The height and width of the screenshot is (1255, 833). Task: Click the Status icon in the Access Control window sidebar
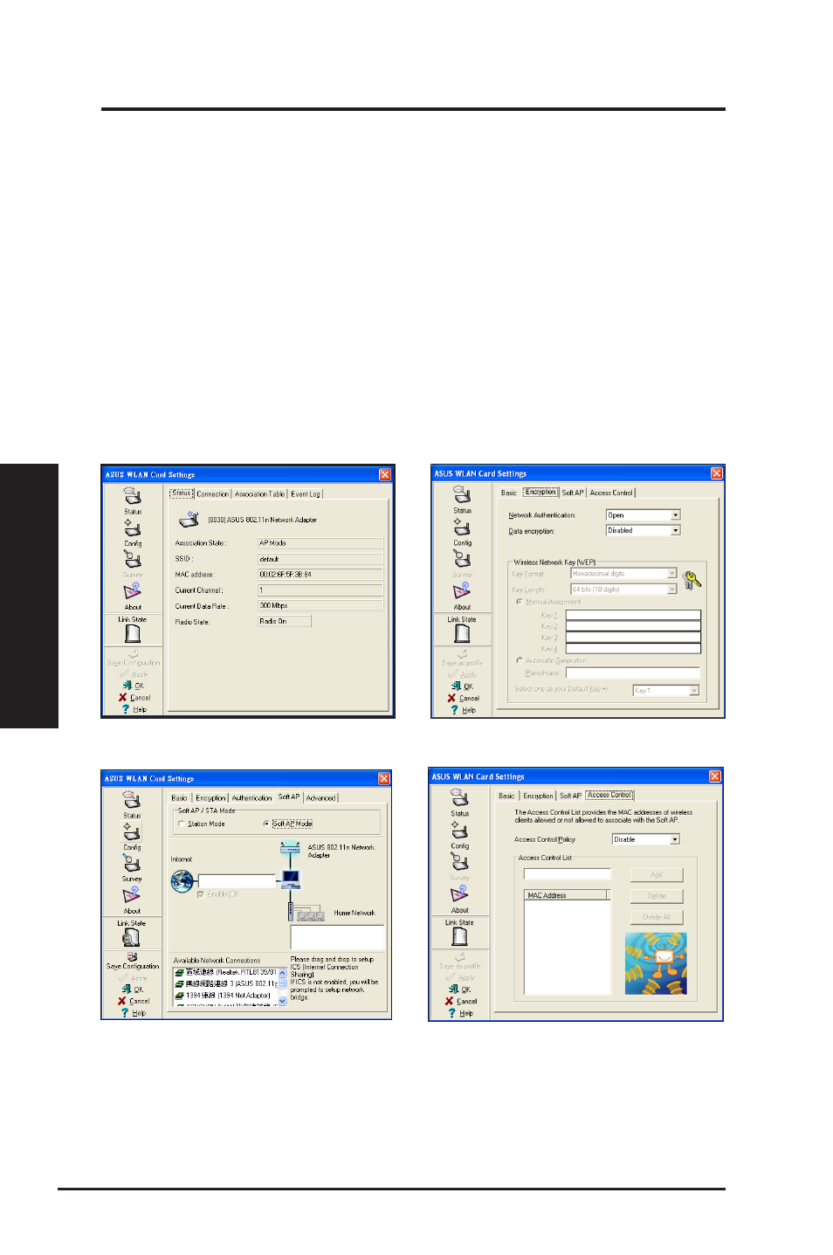(460, 797)
